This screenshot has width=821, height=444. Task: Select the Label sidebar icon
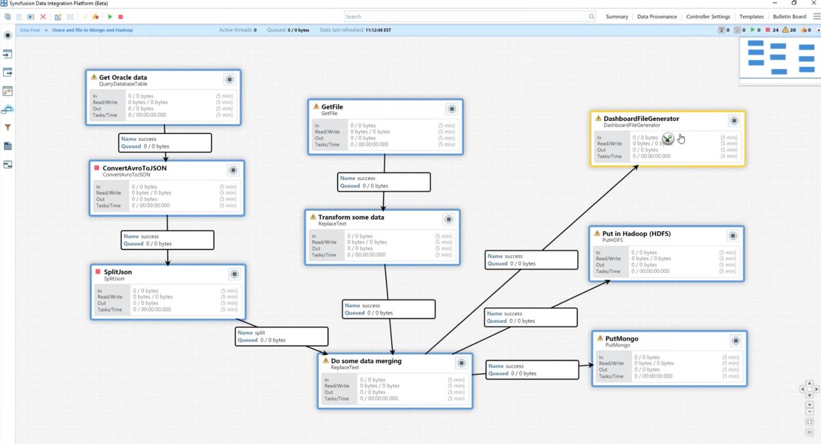(x=8, y=164)
